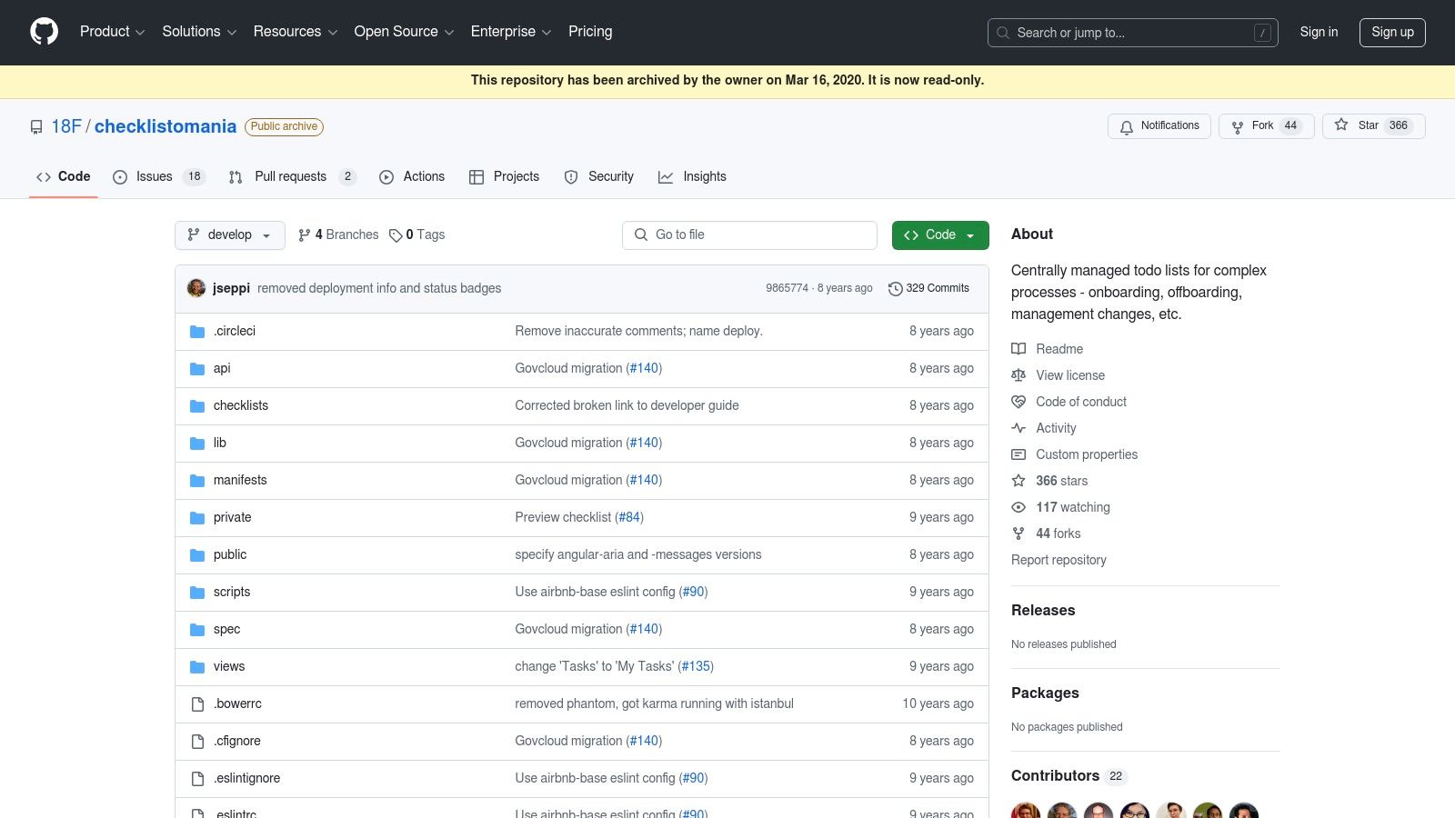Switch to the Security tab
Image resolution: width=1455 pixels, height=818 pixels.
tap(599, 177)
